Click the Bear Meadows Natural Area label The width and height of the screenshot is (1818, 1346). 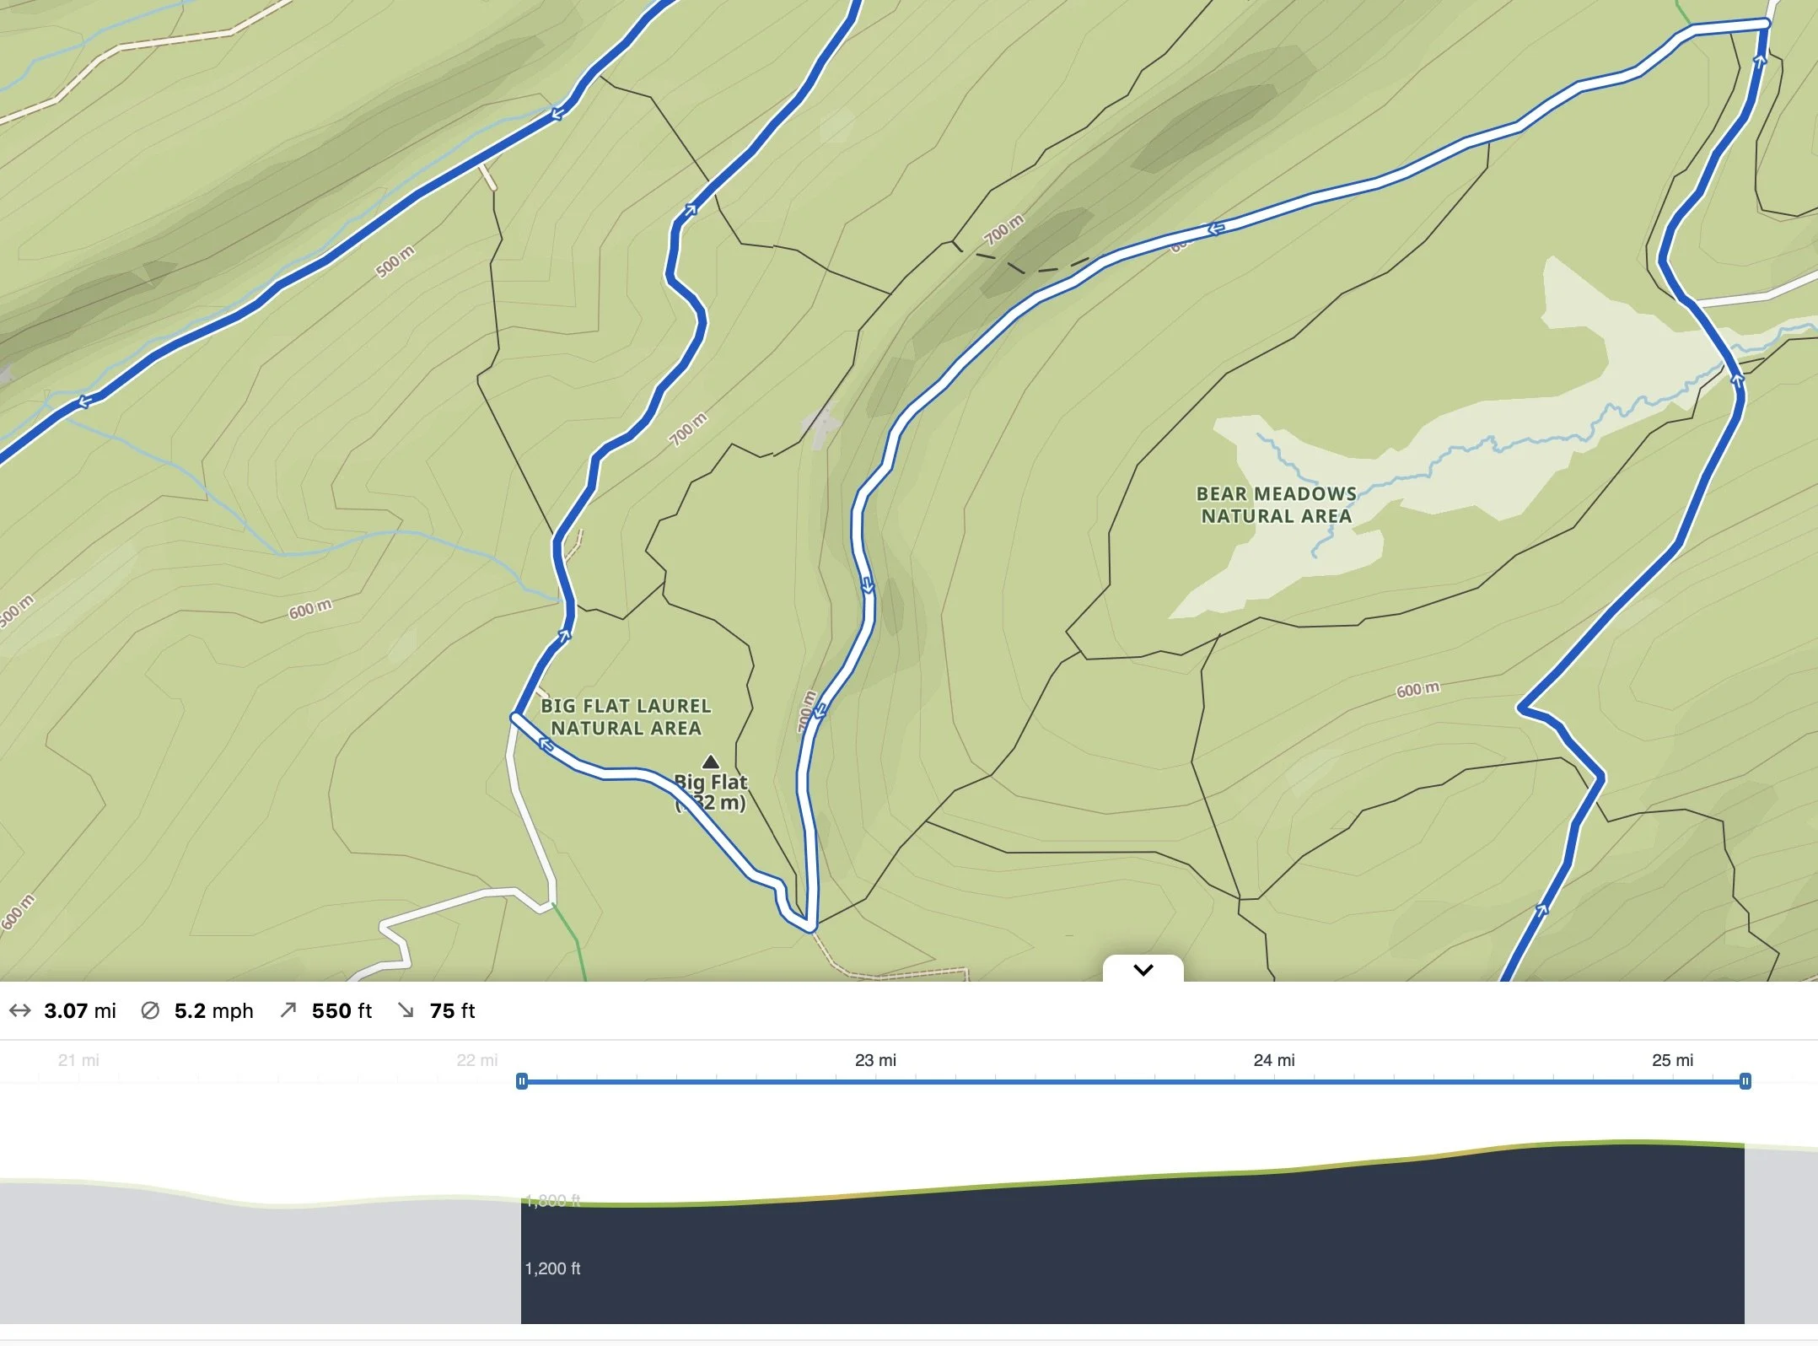click(x=1275, y=507)
